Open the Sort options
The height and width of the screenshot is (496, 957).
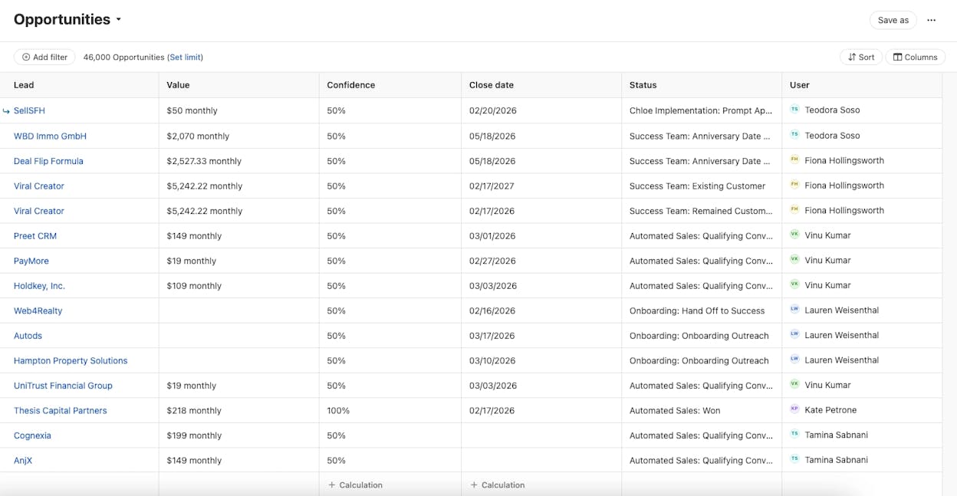coord(860,57)
